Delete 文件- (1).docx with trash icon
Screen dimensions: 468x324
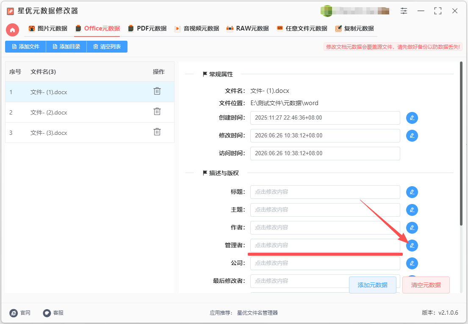pos(157,91)
